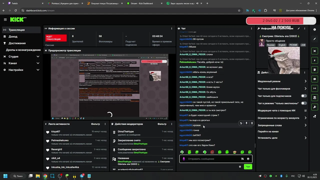Screen dimensions: 320x180
Task: Click the cat in Santa hat image
Action: click(284, 60)
